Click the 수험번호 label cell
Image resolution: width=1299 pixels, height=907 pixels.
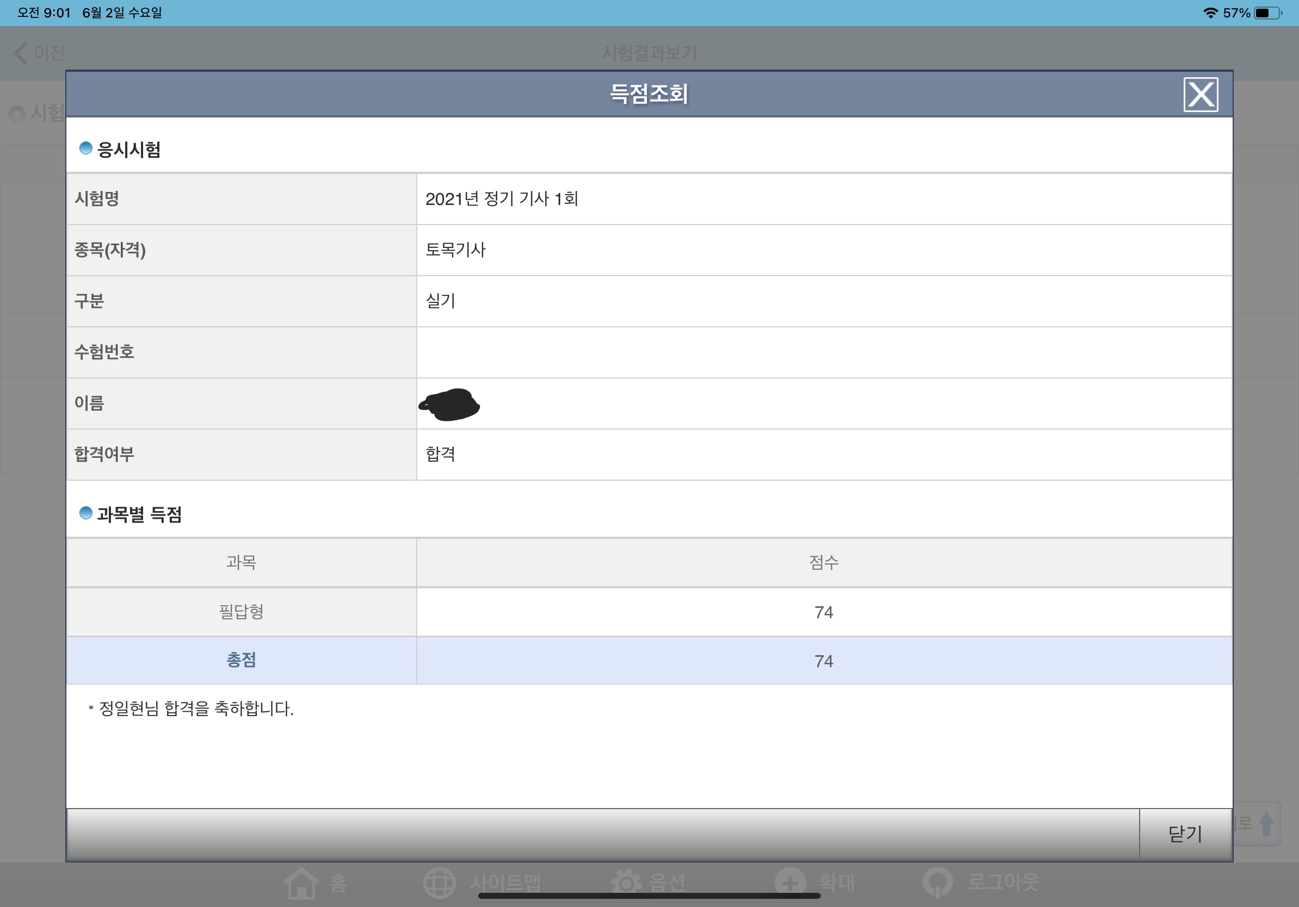click(x=242, y=352)
